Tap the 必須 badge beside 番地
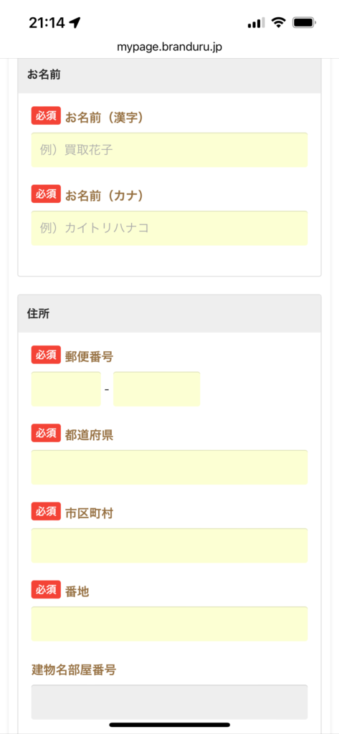Screen dimensions: 339x734 [46, 589]
